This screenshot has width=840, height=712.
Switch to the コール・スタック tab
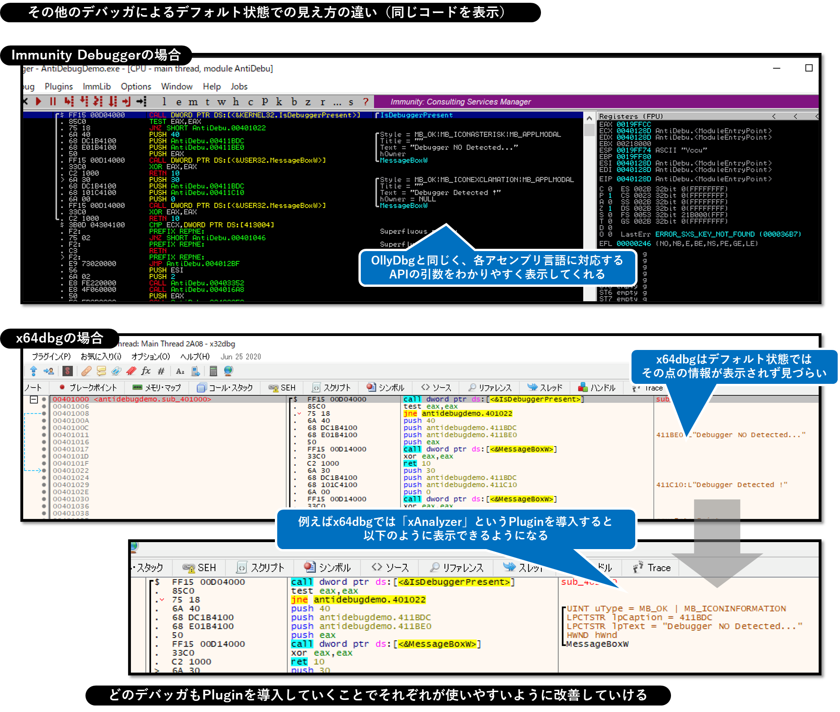225,388
